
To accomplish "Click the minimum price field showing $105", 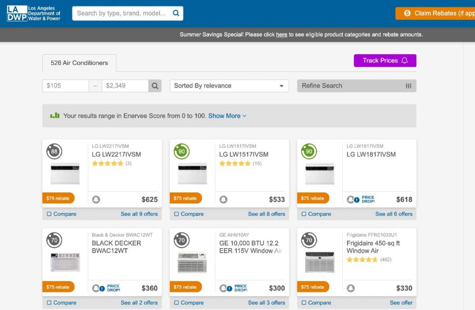I will click(65, 86).
